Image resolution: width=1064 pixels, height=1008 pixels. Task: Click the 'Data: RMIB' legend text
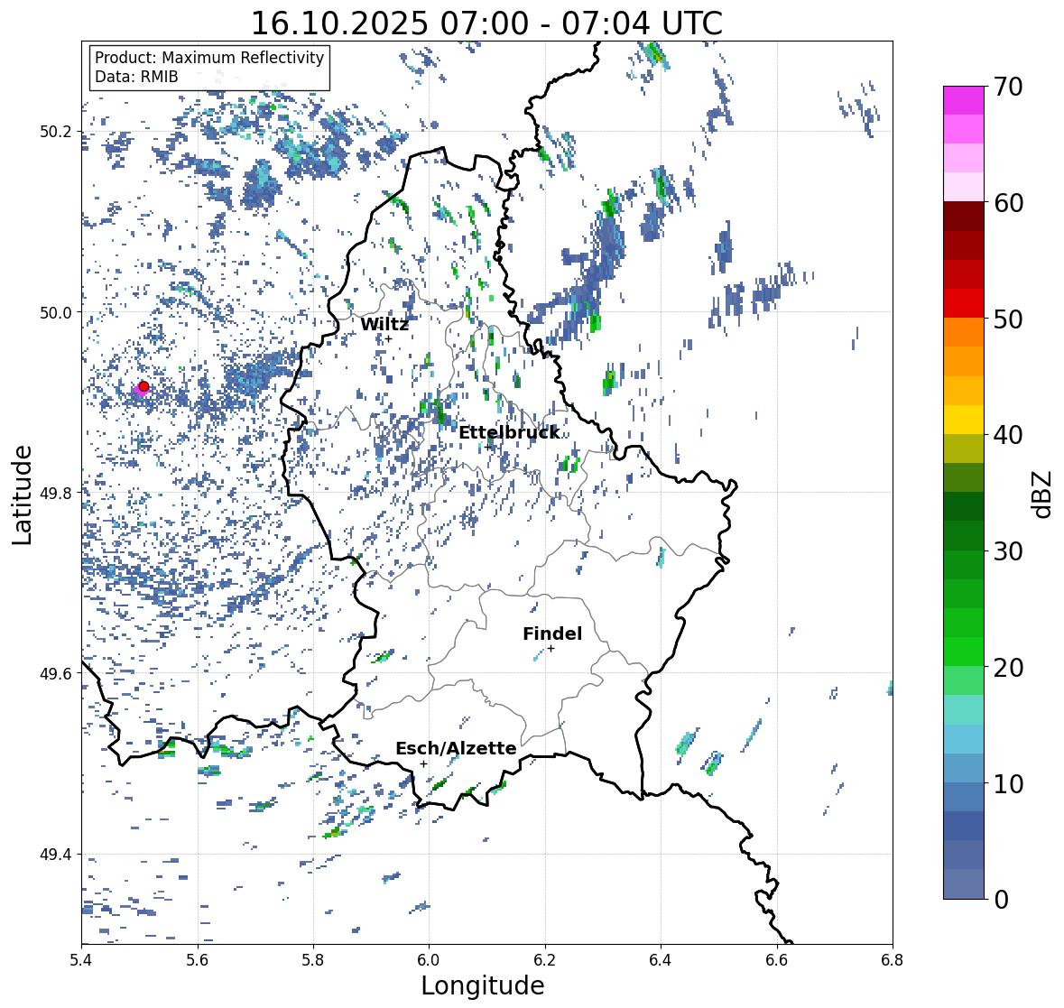coord(136,77)
